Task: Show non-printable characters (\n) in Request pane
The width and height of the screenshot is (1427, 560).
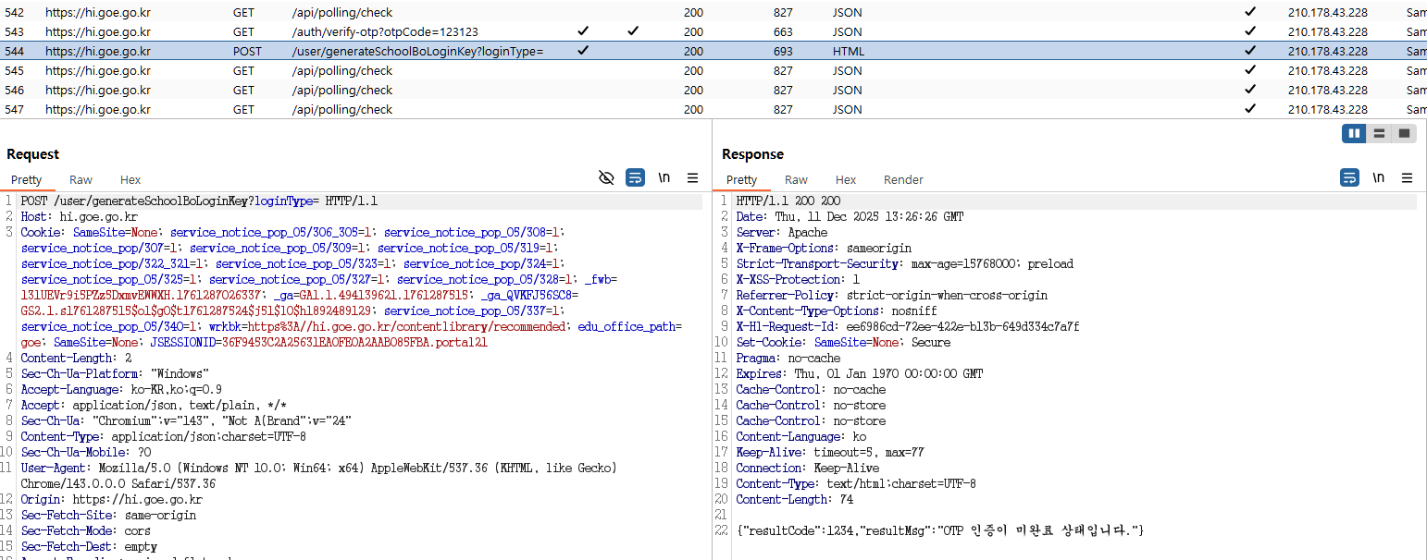Action: click(x=664, y=177)
